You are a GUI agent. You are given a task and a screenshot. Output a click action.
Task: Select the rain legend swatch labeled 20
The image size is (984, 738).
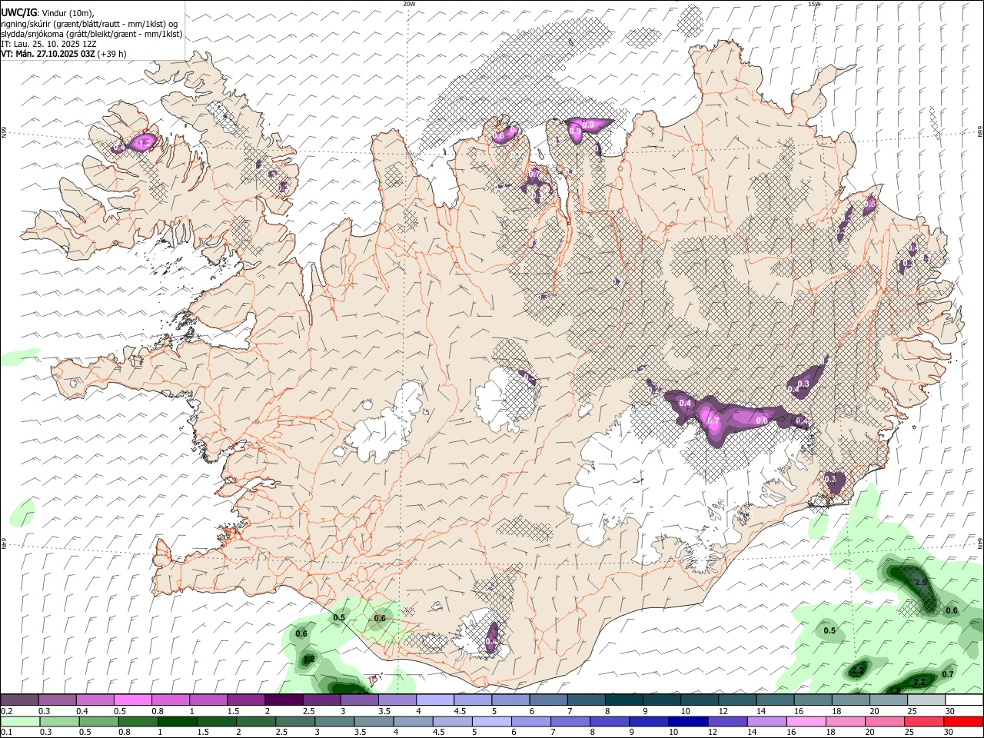(x=885, y=721)
